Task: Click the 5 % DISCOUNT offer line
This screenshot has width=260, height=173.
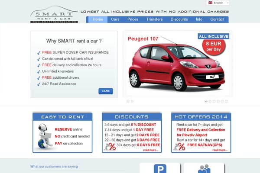Action: [x=130, y=125]
